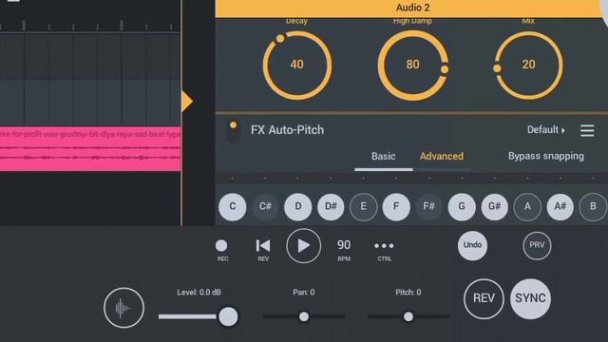Select the pink audio clip on timeline
This screenshot has width=608, height=342.
90,148
